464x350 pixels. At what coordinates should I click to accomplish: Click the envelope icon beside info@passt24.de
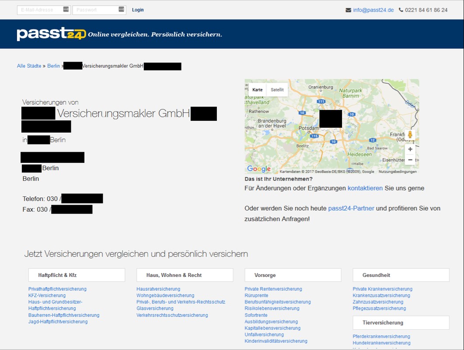pos(348,10)
